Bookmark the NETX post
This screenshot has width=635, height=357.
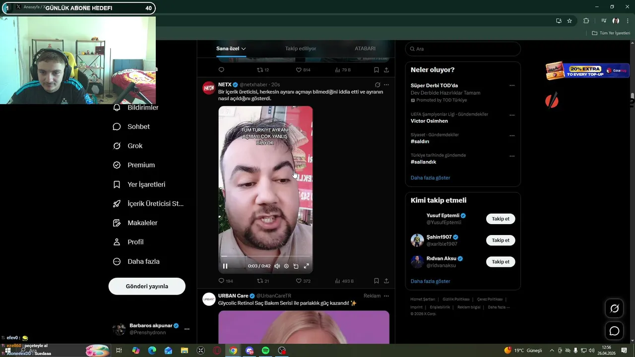point(377,281)
